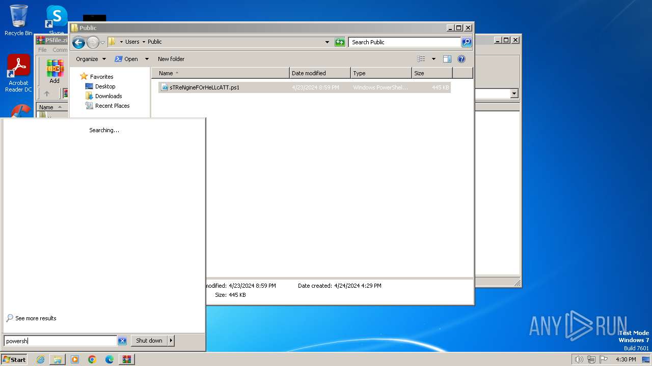
Task: Click the up-folder arrow in WinRAR
Action: tap(47, 94)
